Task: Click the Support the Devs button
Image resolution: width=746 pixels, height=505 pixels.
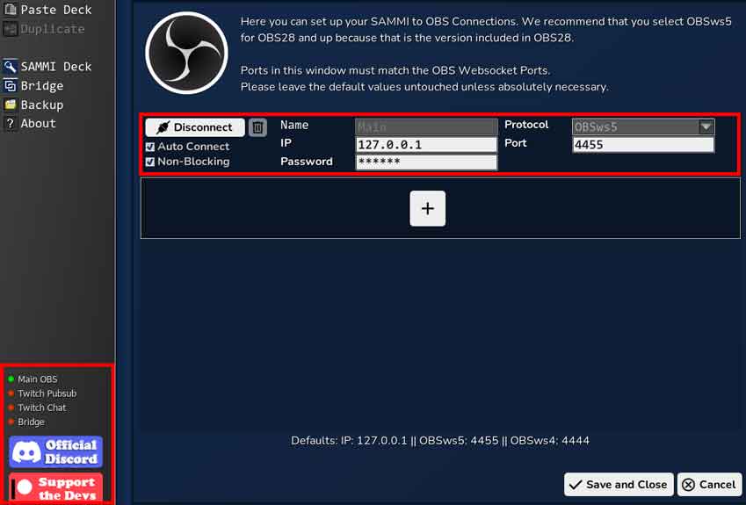Action: coord(55,488)
